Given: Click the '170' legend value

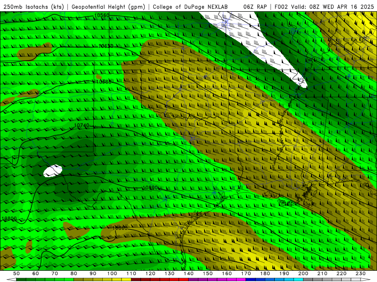Looking at the screenshot, I should click(246, 274).
